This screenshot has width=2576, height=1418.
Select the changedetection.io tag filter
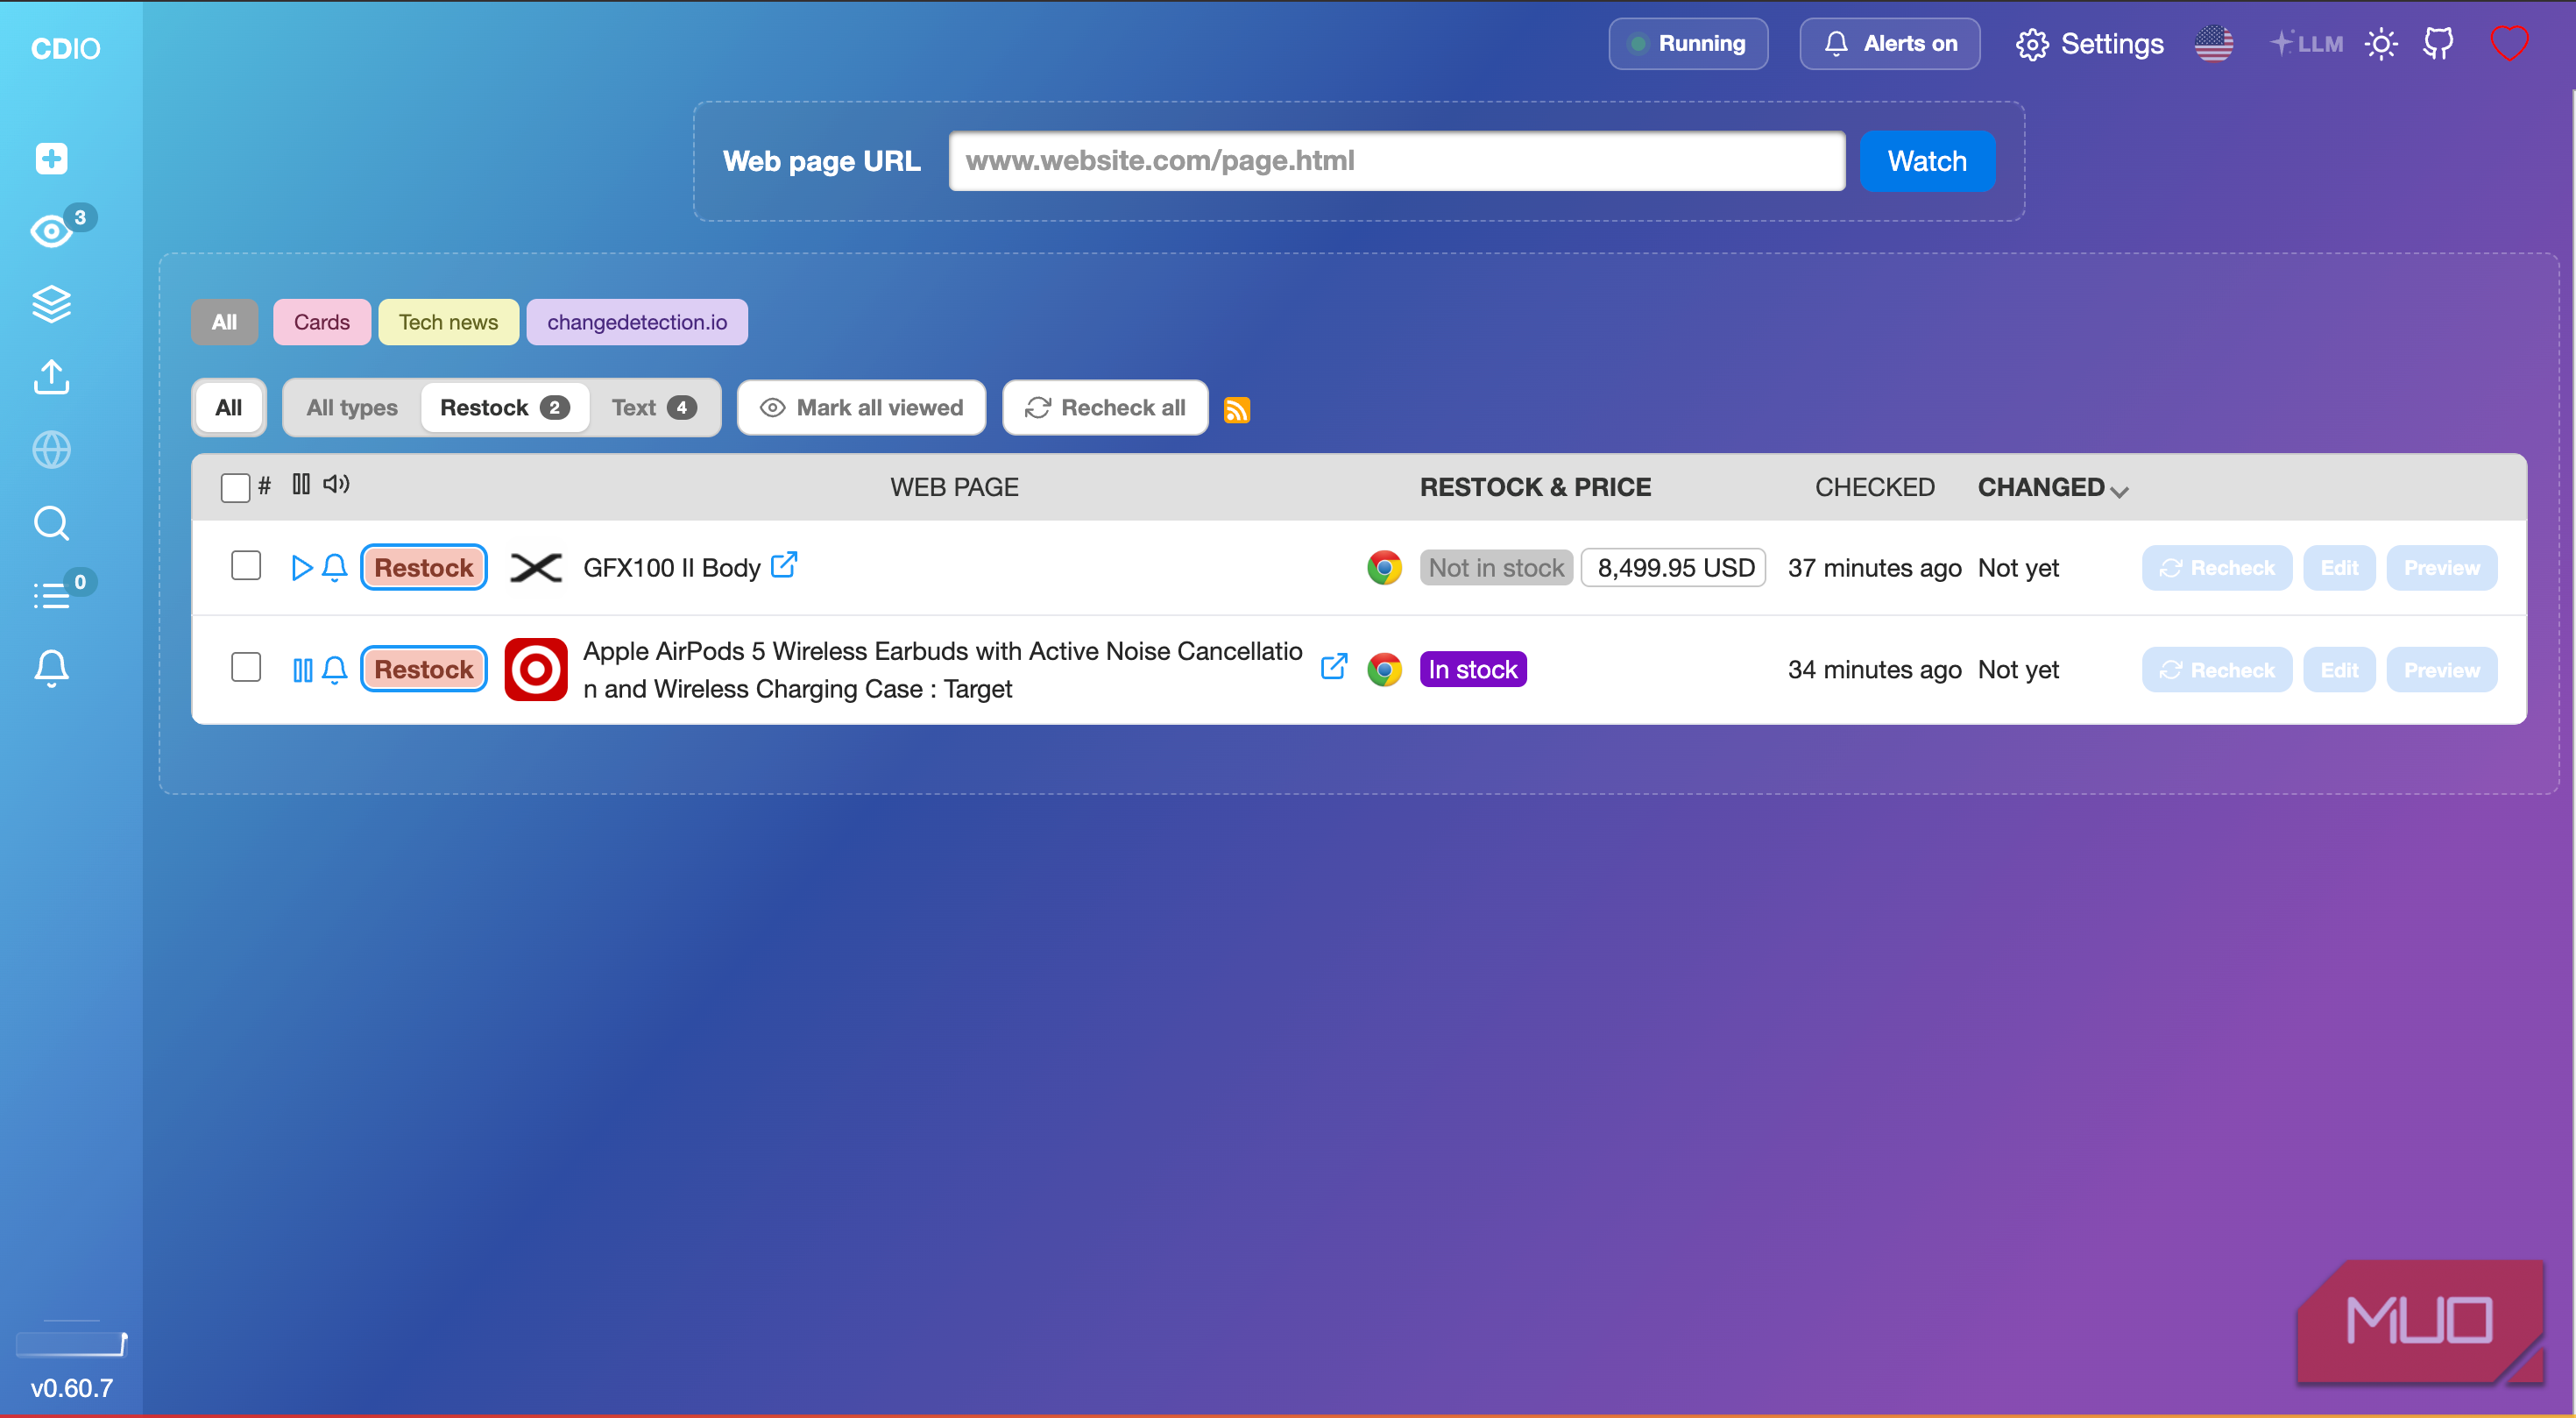tap(637, 322)
